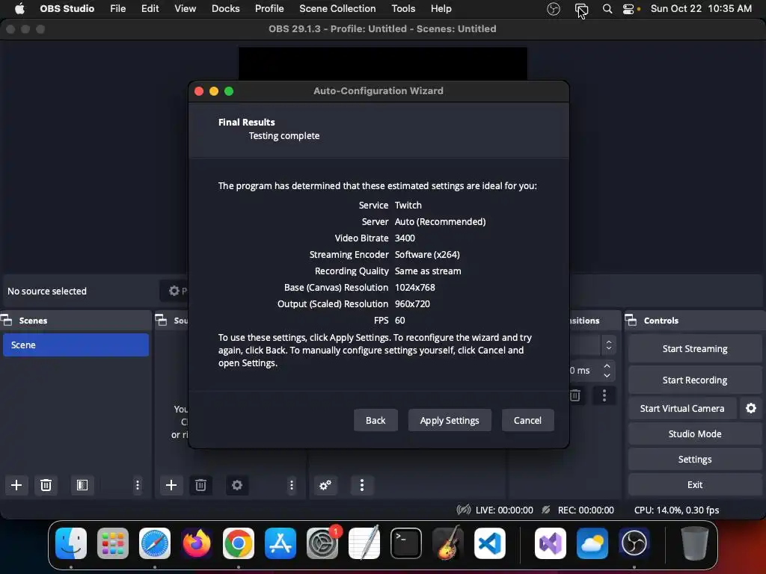Increase transition duration stepper

pos(607,365)
